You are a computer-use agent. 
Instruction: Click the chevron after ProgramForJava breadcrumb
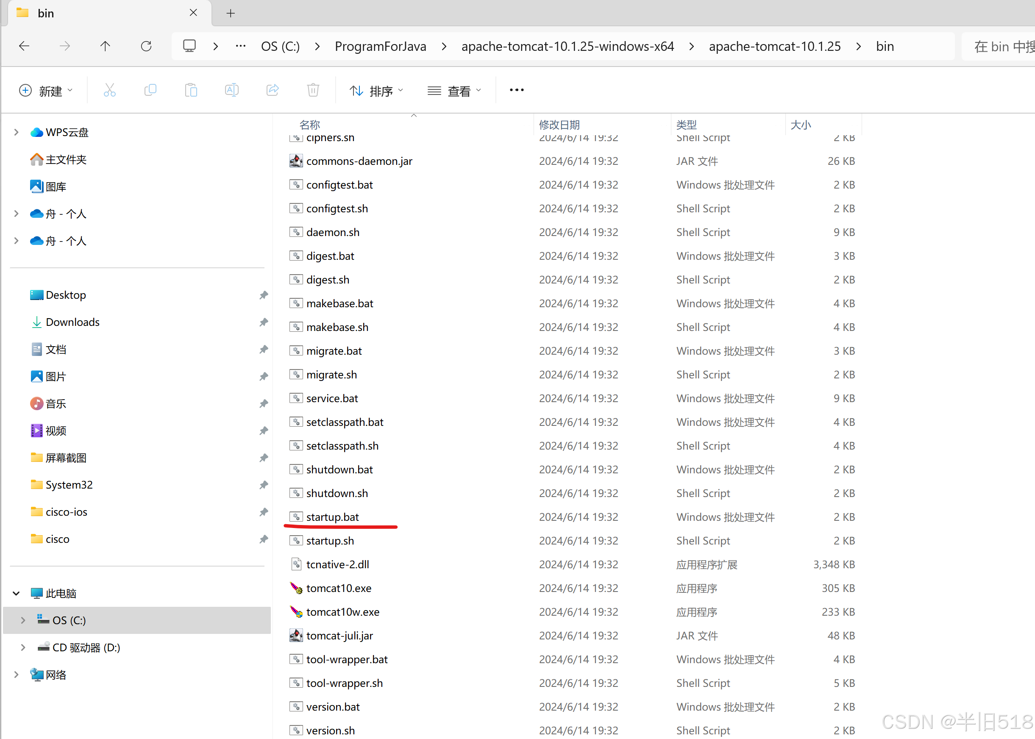444,46
